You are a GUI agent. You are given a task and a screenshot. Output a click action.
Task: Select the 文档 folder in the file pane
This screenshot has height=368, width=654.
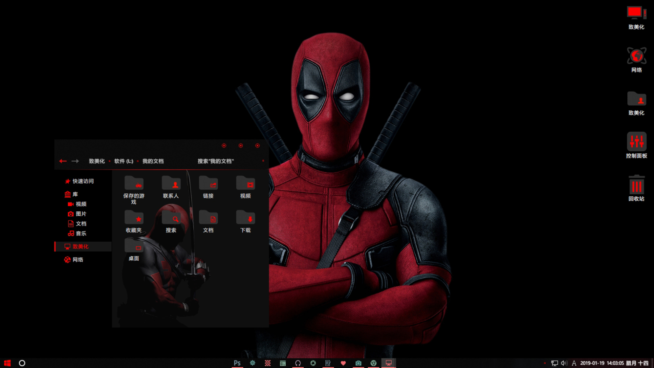208,221
